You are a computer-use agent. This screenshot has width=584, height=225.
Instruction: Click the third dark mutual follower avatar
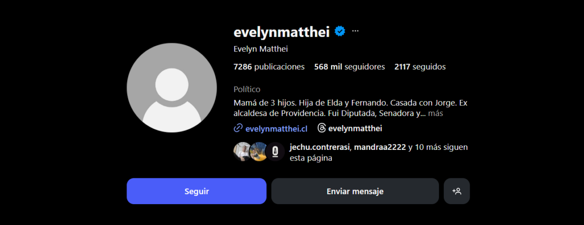point(275,152)
